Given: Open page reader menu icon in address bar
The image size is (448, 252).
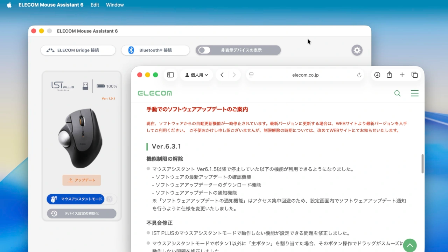Looking at the screenshot, I should pyautogui.click(x=251, y=75).
